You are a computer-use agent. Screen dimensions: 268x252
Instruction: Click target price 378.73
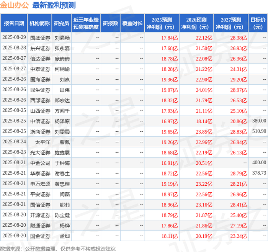tap(259, 173)
